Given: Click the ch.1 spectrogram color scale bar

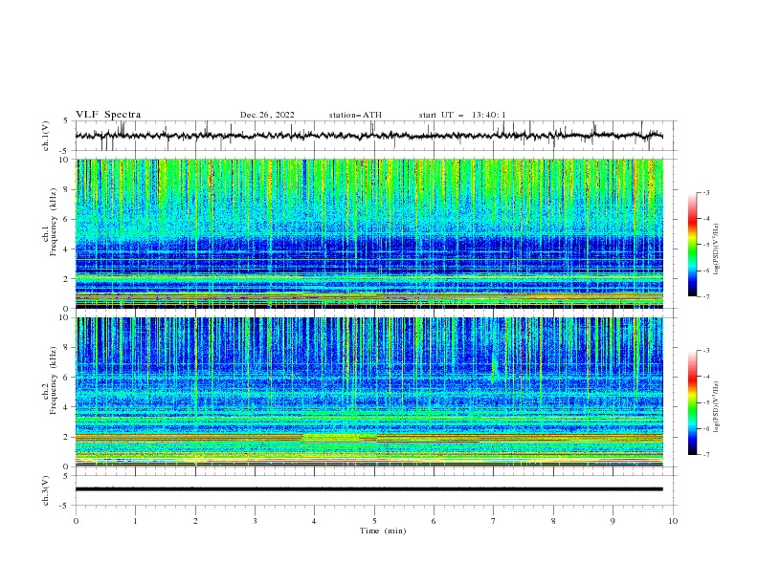Looking at the screenshot, I should click(692, 245).
